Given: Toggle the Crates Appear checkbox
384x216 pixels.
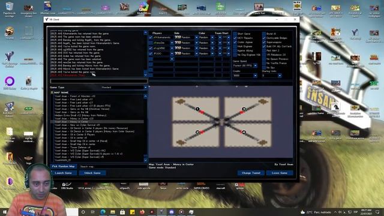Looking at the screenshot, I should click(x=235, y=42).
